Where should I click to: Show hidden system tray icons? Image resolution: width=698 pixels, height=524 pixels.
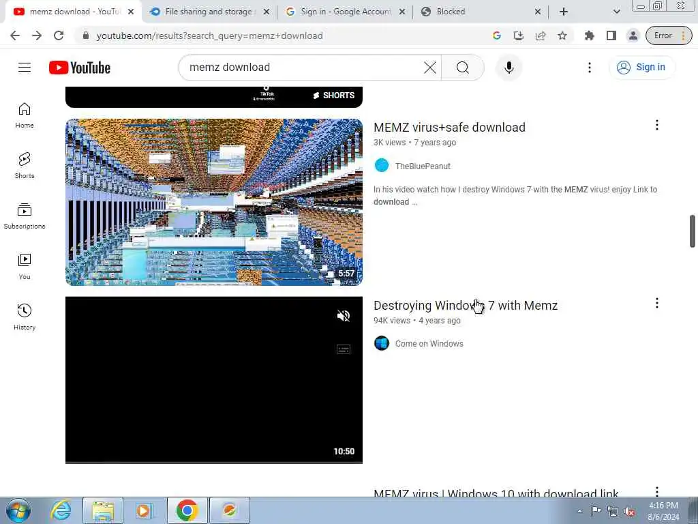(579, 512)
